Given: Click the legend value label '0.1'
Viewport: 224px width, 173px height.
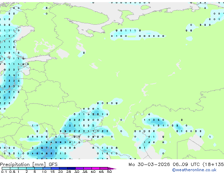Looking at the screenshot, I should coord(4,172).
